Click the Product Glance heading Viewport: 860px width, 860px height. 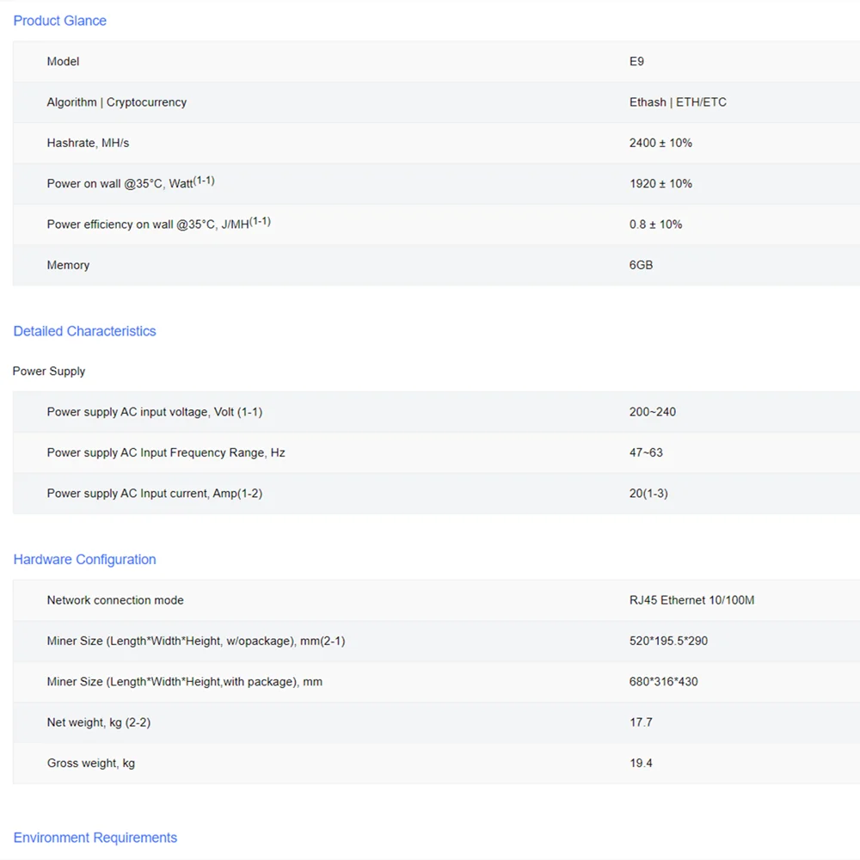(x=60, y=21)
